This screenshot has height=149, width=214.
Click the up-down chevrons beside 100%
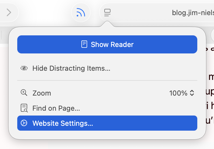[192, 93]
